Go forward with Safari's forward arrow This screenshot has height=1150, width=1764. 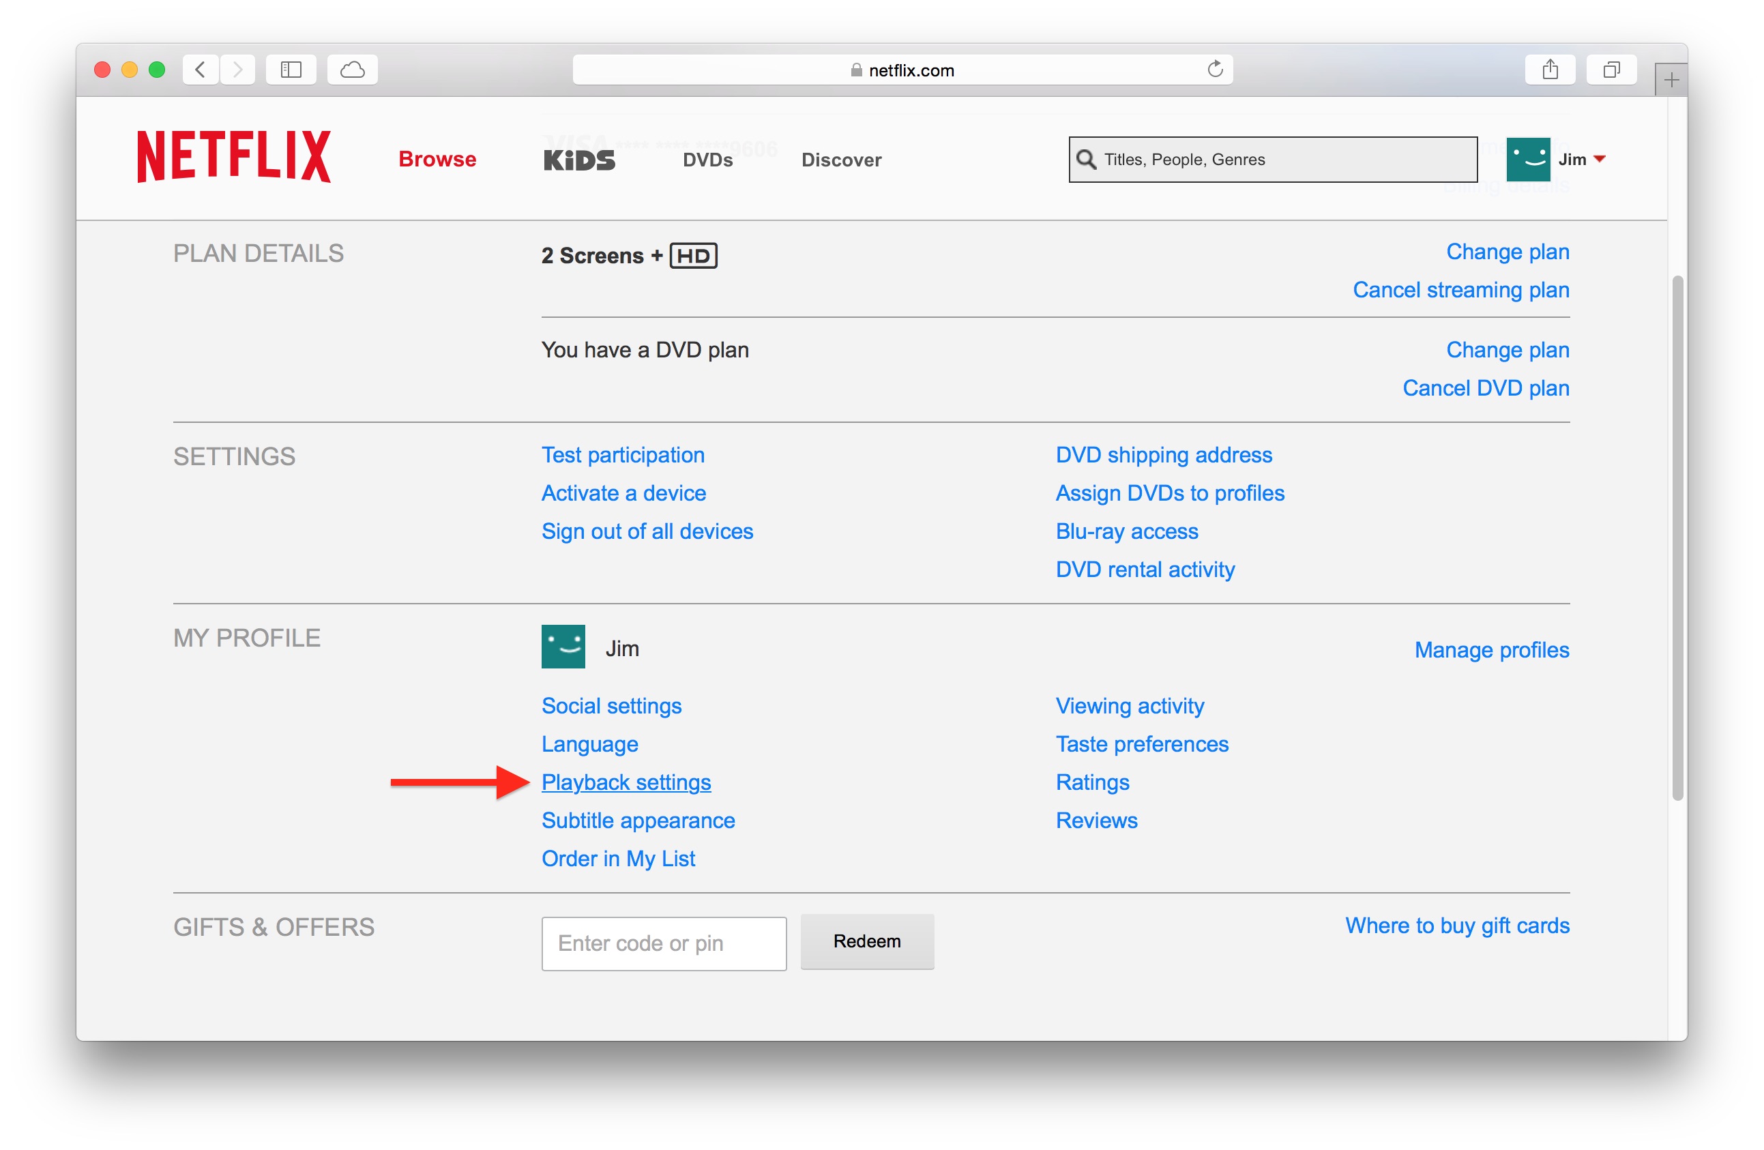[237, 70]
